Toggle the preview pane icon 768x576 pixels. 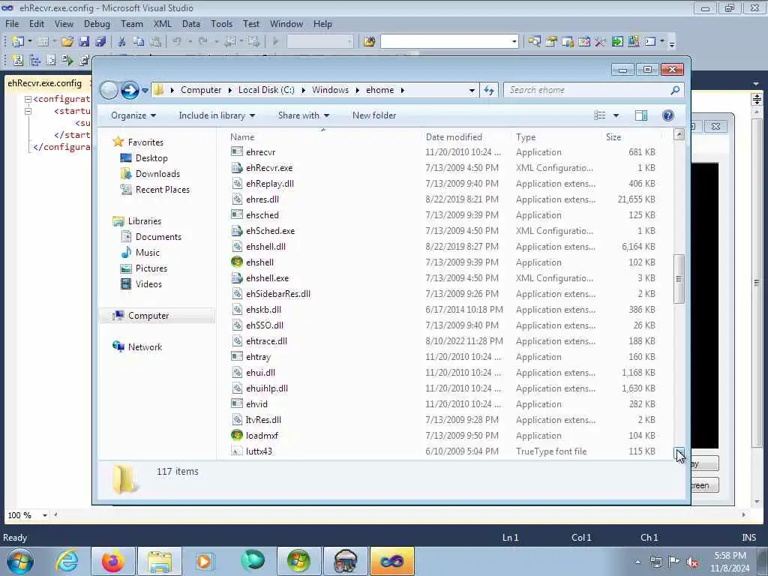click(640, 115)
